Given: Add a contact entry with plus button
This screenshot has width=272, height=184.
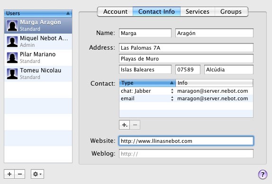Looking at the screenshot, I should coord(124,125).
